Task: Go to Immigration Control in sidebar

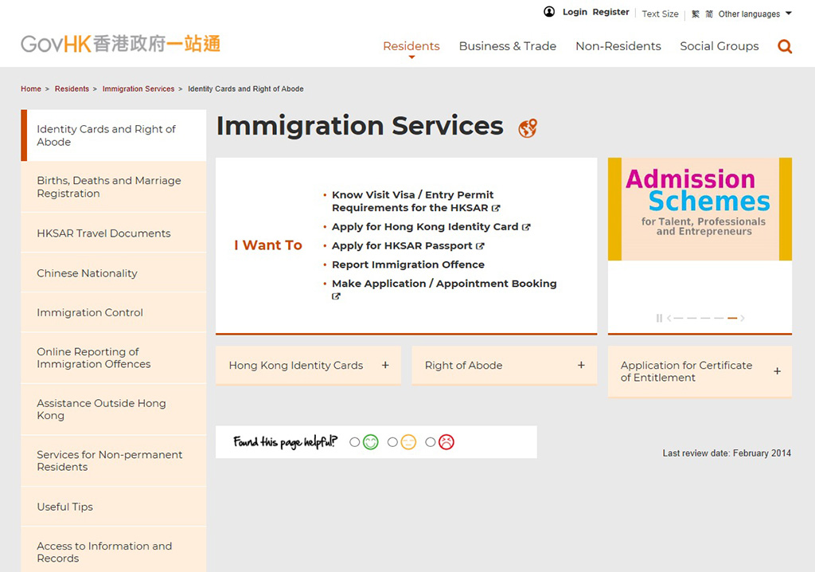Action: click(x=113, y=312)
